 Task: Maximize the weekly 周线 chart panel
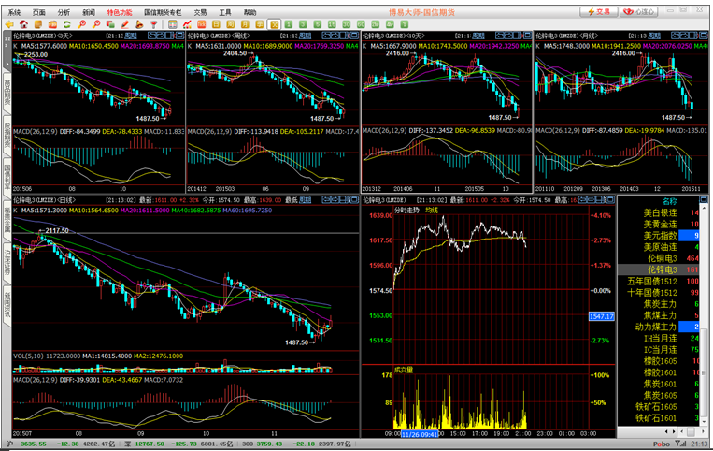pyautogui.click(x=354, y=36)
